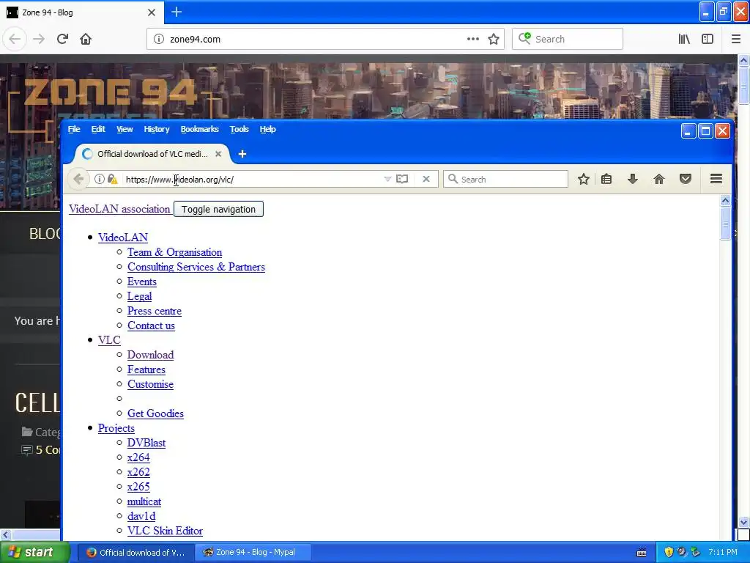Close Official download of VLC tab
This screenshot has height=563, width=750.
pyautogui.click(x=218, y=154)
